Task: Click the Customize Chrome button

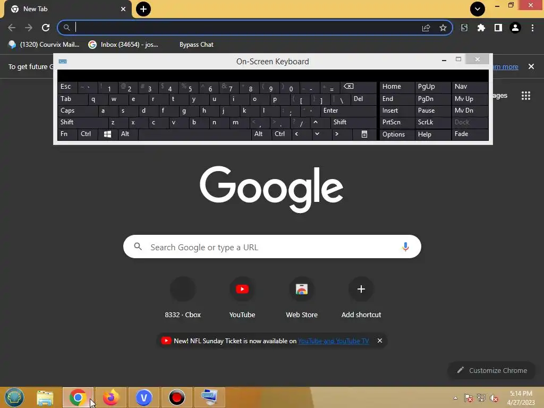Action: click(492, 370)
